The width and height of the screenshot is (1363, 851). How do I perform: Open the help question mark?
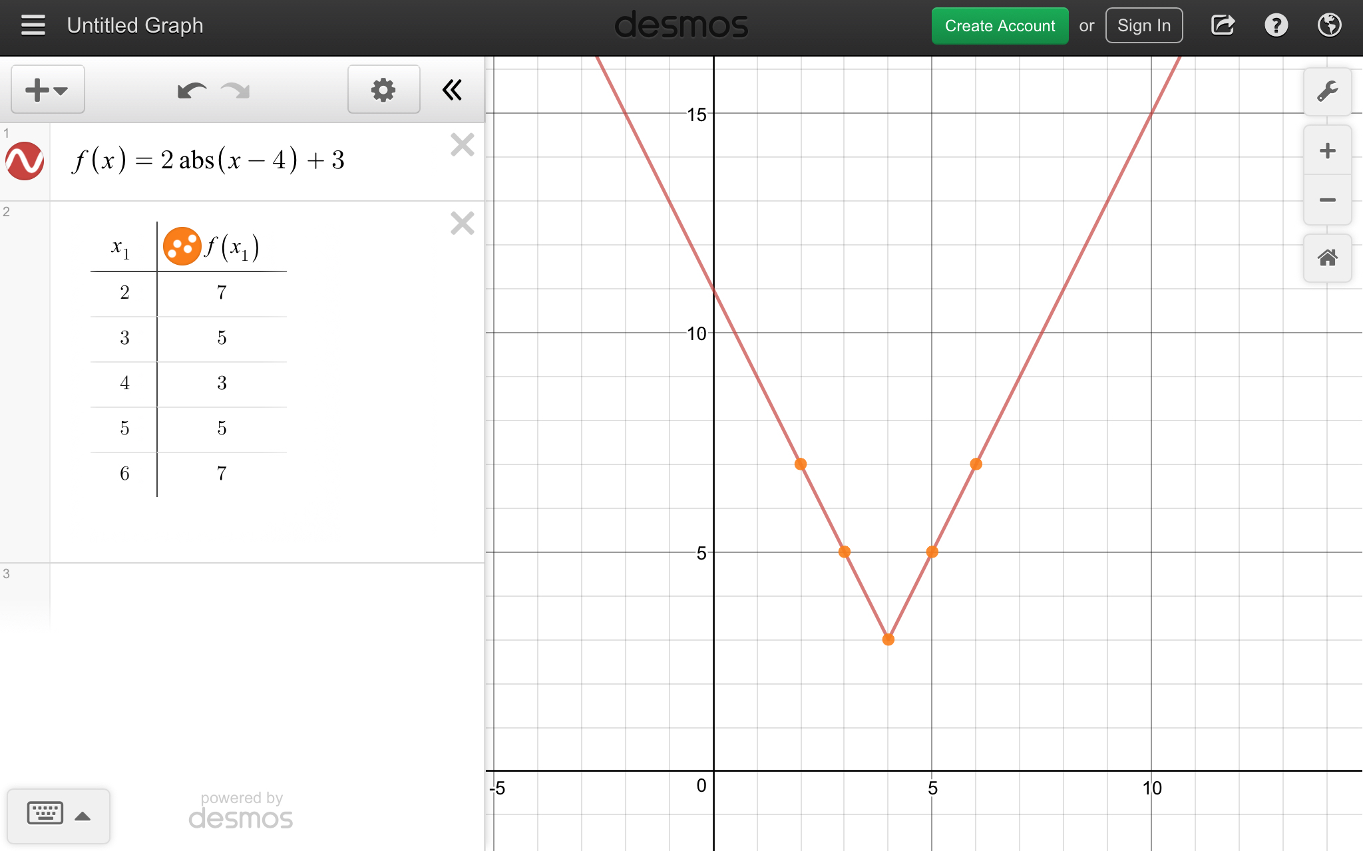1276,25
